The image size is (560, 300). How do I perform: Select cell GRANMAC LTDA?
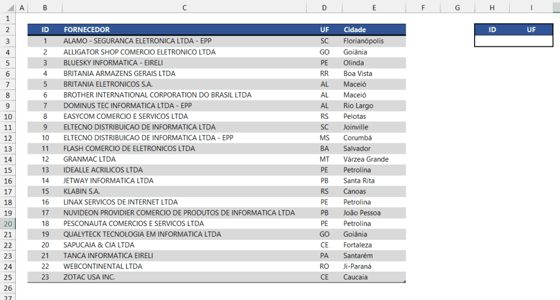point(184,159)
